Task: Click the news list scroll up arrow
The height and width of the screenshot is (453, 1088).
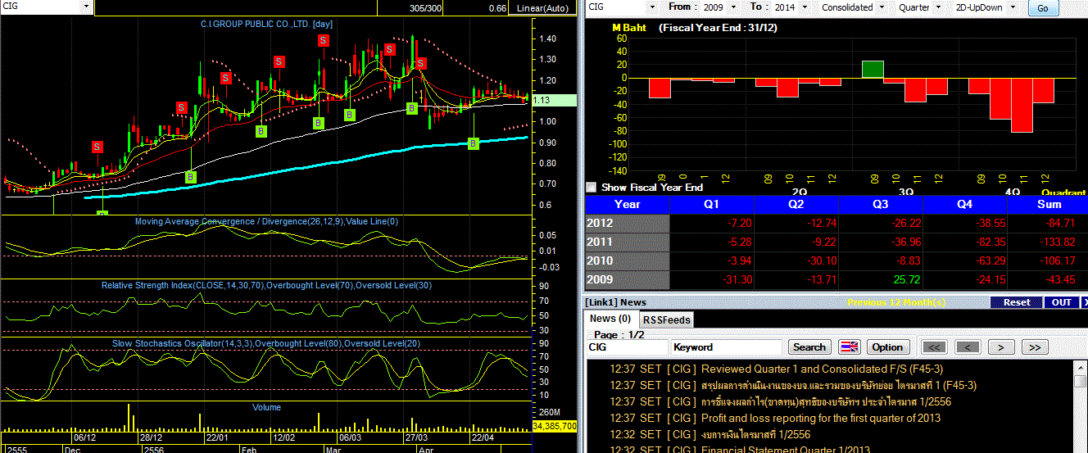Action: [x=1081, y=367]
